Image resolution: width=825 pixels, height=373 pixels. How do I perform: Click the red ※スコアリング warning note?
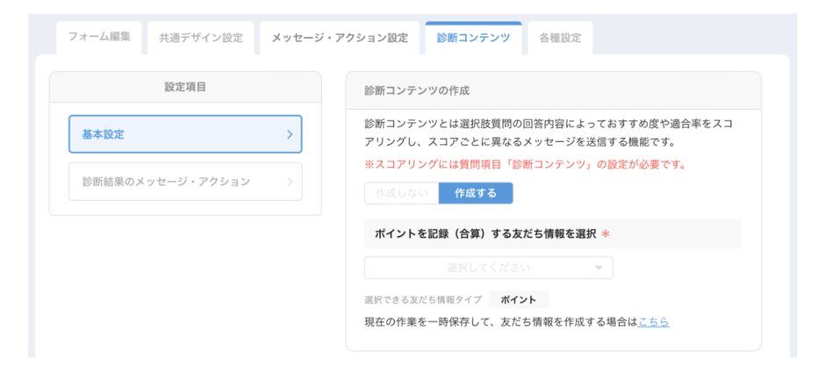coord(525,164)
